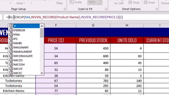Select units sold cell 13
This screenshot has height=95, width=169.
click(127, 70)
